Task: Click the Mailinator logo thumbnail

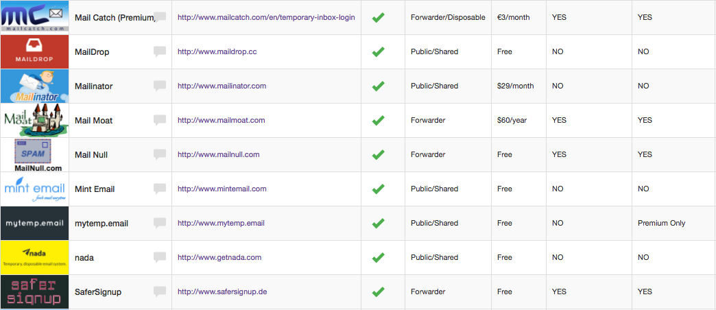Action: tap(35, 86)
